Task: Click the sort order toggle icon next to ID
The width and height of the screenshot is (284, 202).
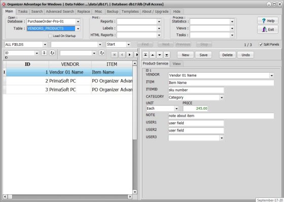Action: click(44, 53)
